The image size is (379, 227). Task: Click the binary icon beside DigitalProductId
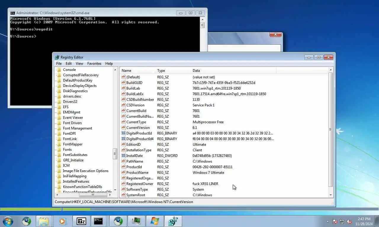(123, 133)
